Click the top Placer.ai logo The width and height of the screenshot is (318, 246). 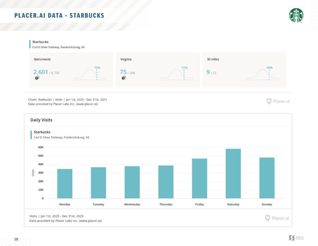(x=278, y=101)
